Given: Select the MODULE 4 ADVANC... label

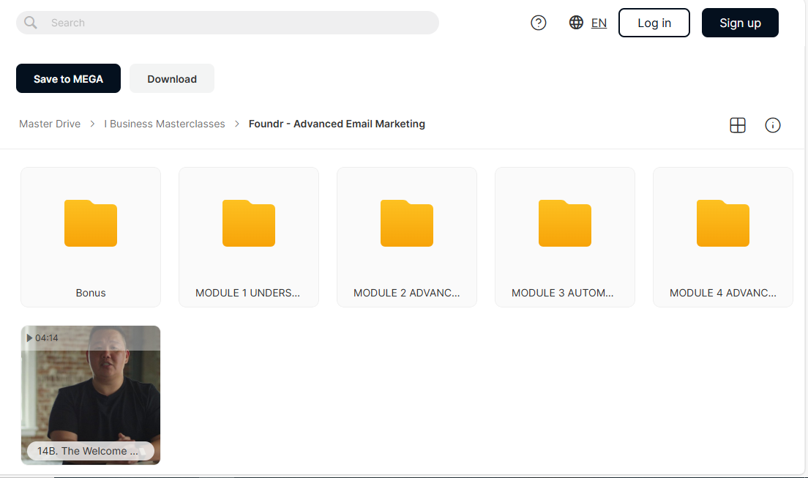Looking at the screenshot, I should coord(723,293).
